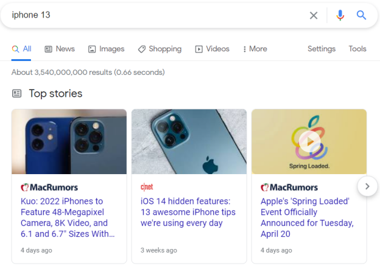
Task: Switch to the Videos tab
Action: pyautogui.click(x=212, y=49)
